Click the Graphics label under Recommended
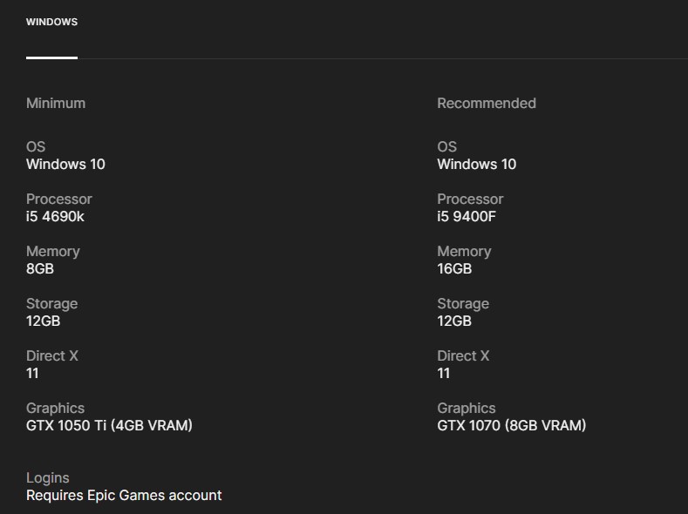 pyautogui.click(x=467, y=408)
